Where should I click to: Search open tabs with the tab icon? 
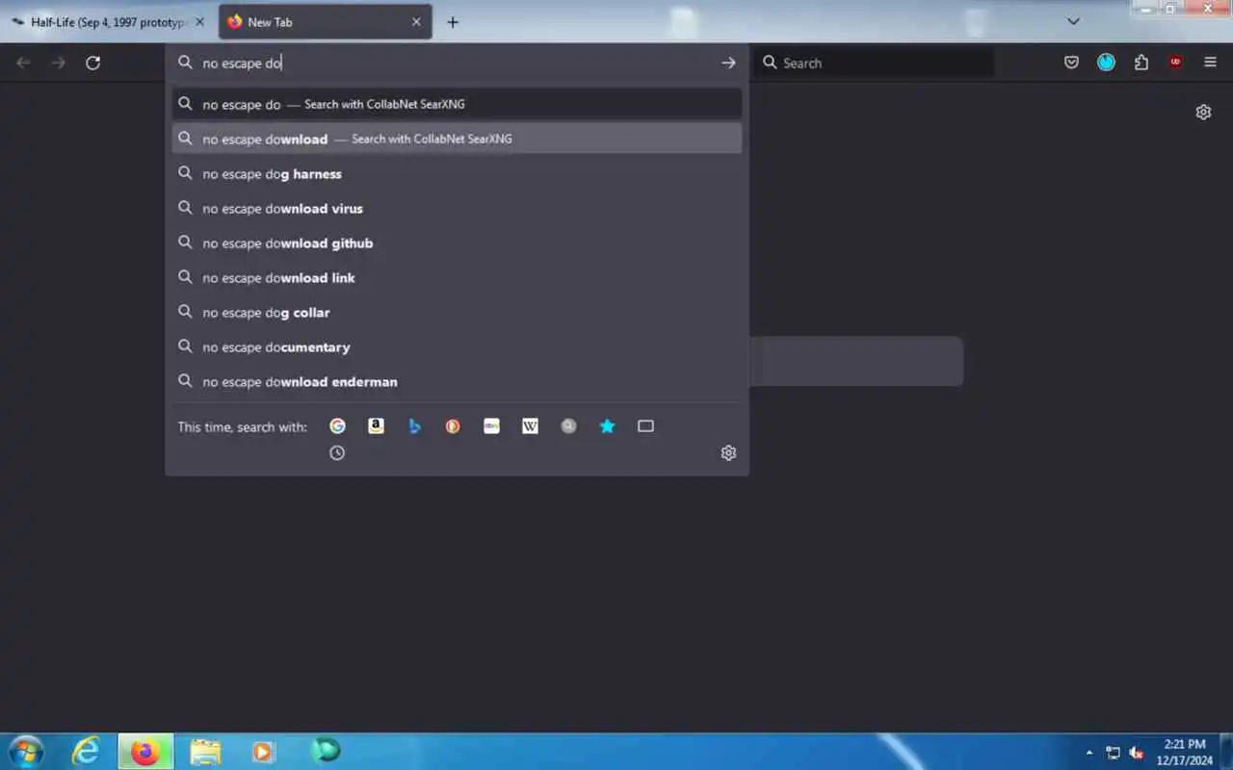[645, 426]
